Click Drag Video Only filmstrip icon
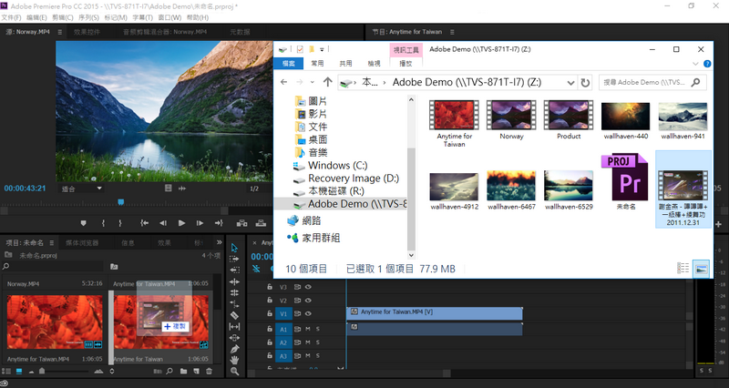Screen dimensions: 729x388 click(x=169, y=189)
